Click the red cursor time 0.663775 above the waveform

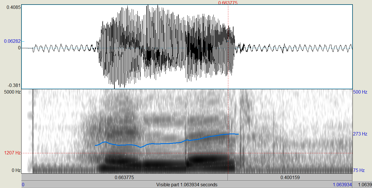point(228,3)
